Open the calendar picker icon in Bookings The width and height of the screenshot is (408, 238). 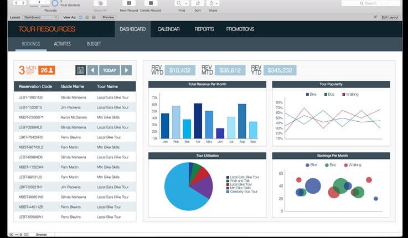coord(81,70)
